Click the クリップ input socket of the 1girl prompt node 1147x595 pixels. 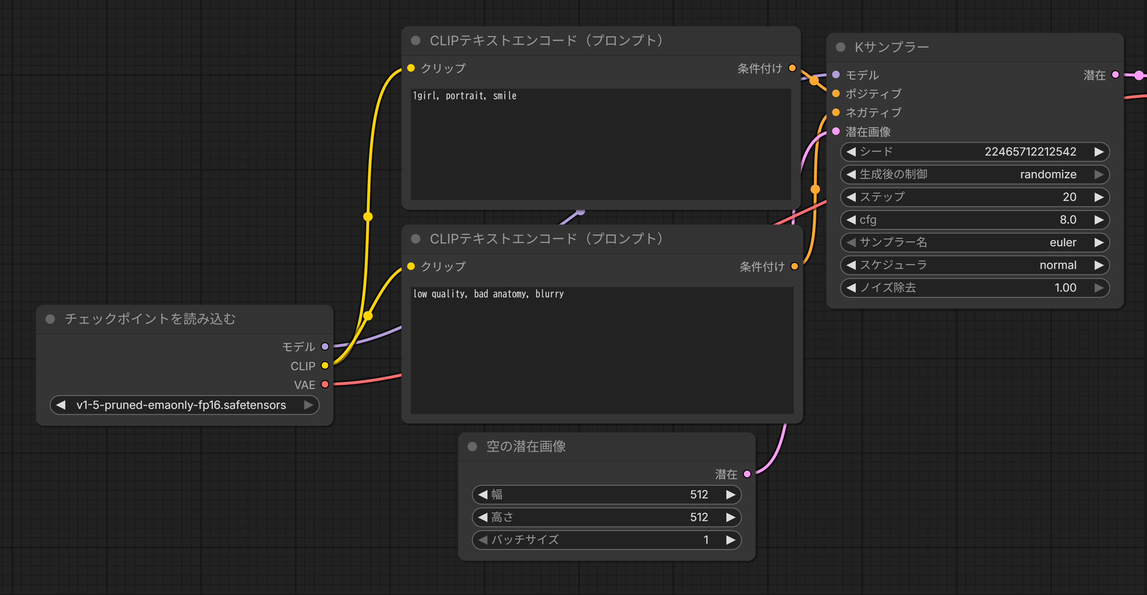(x=411, y=68)
